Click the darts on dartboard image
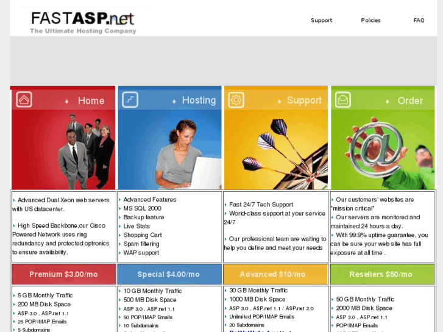 (276, 149)
